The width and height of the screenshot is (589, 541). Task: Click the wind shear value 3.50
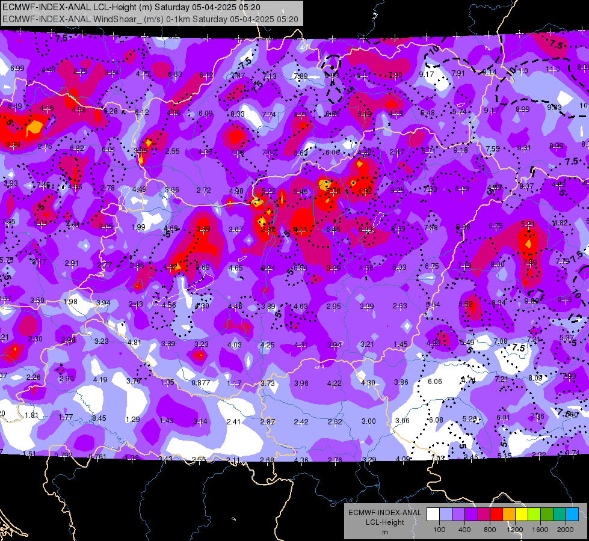coord(37,301)
